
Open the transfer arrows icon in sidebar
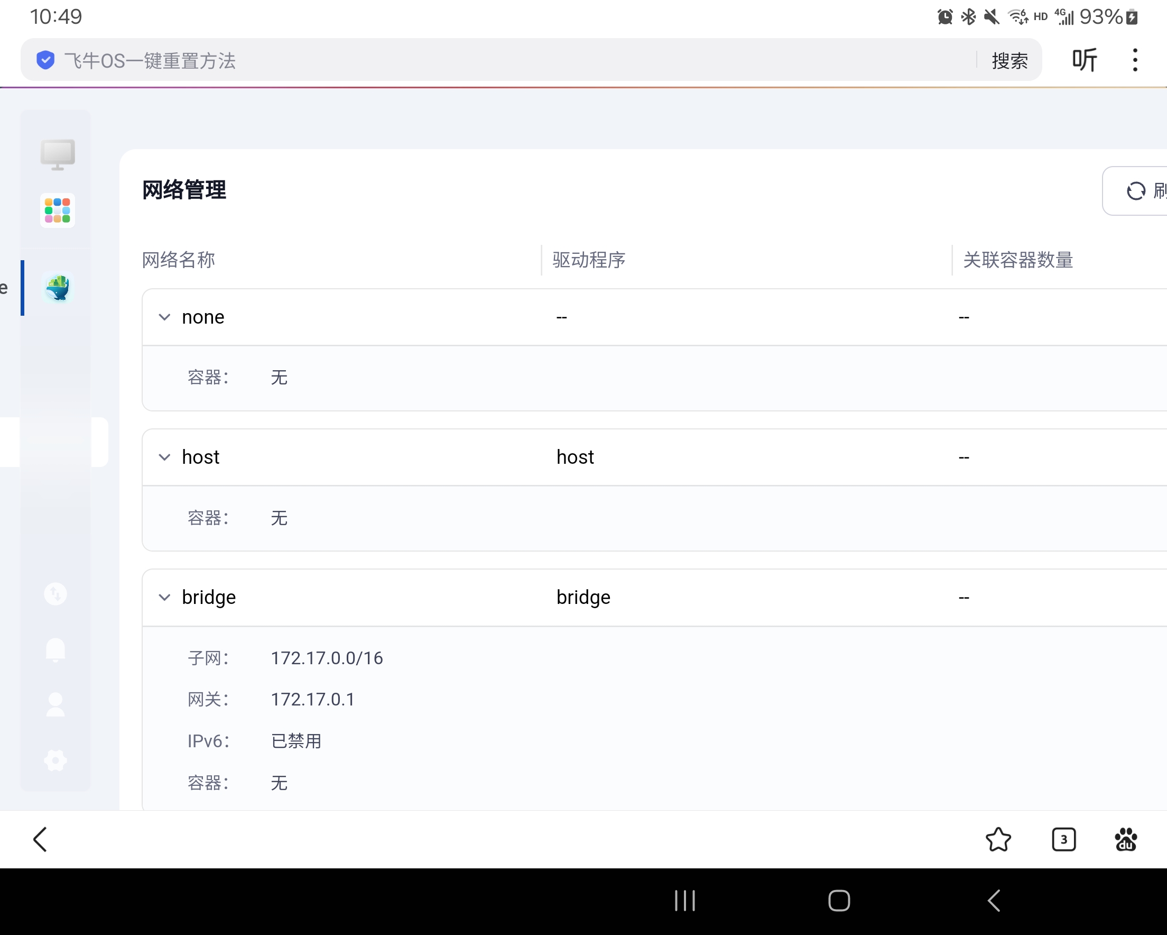[x=55, y=594]
